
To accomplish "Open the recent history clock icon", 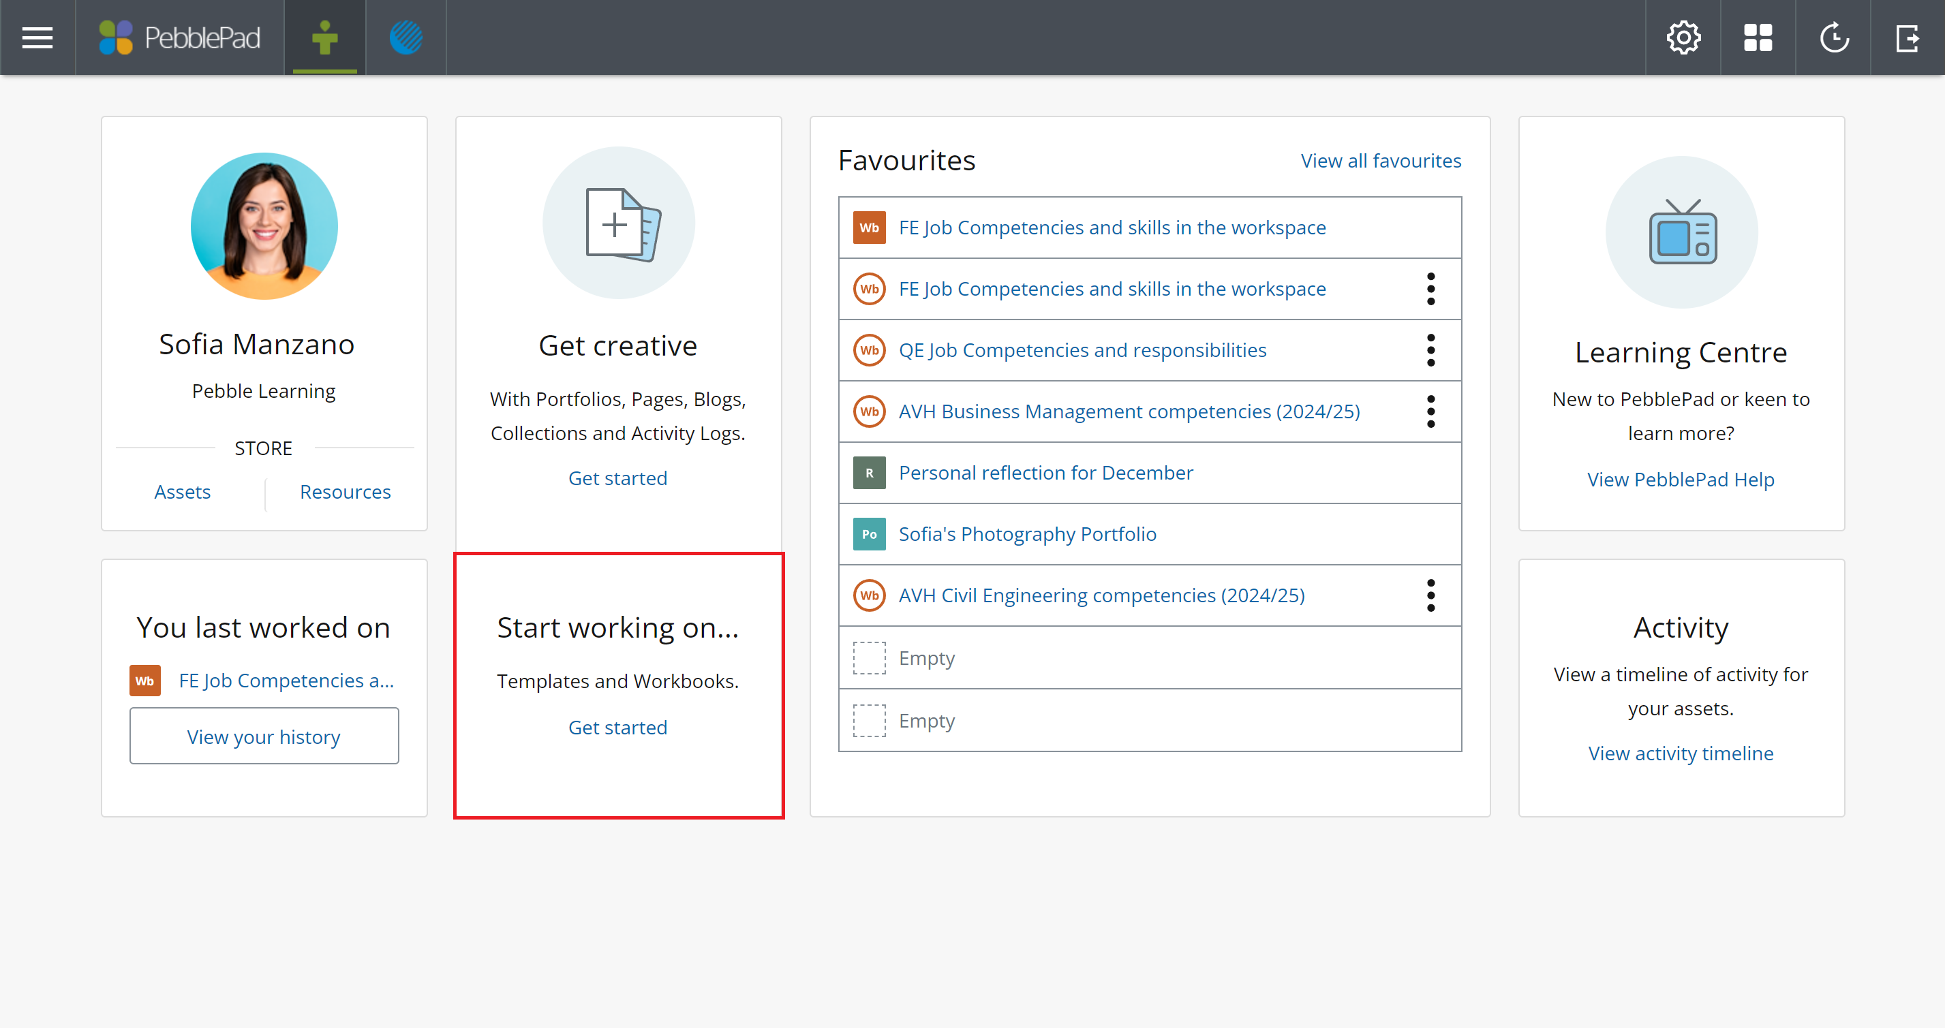I will (1833, 37).
